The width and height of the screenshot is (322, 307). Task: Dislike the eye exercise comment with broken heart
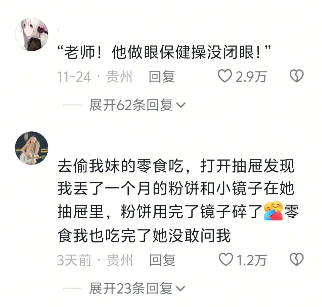point(296,76)
